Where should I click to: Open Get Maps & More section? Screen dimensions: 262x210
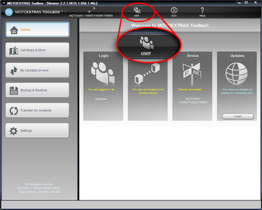click(38, 50)
